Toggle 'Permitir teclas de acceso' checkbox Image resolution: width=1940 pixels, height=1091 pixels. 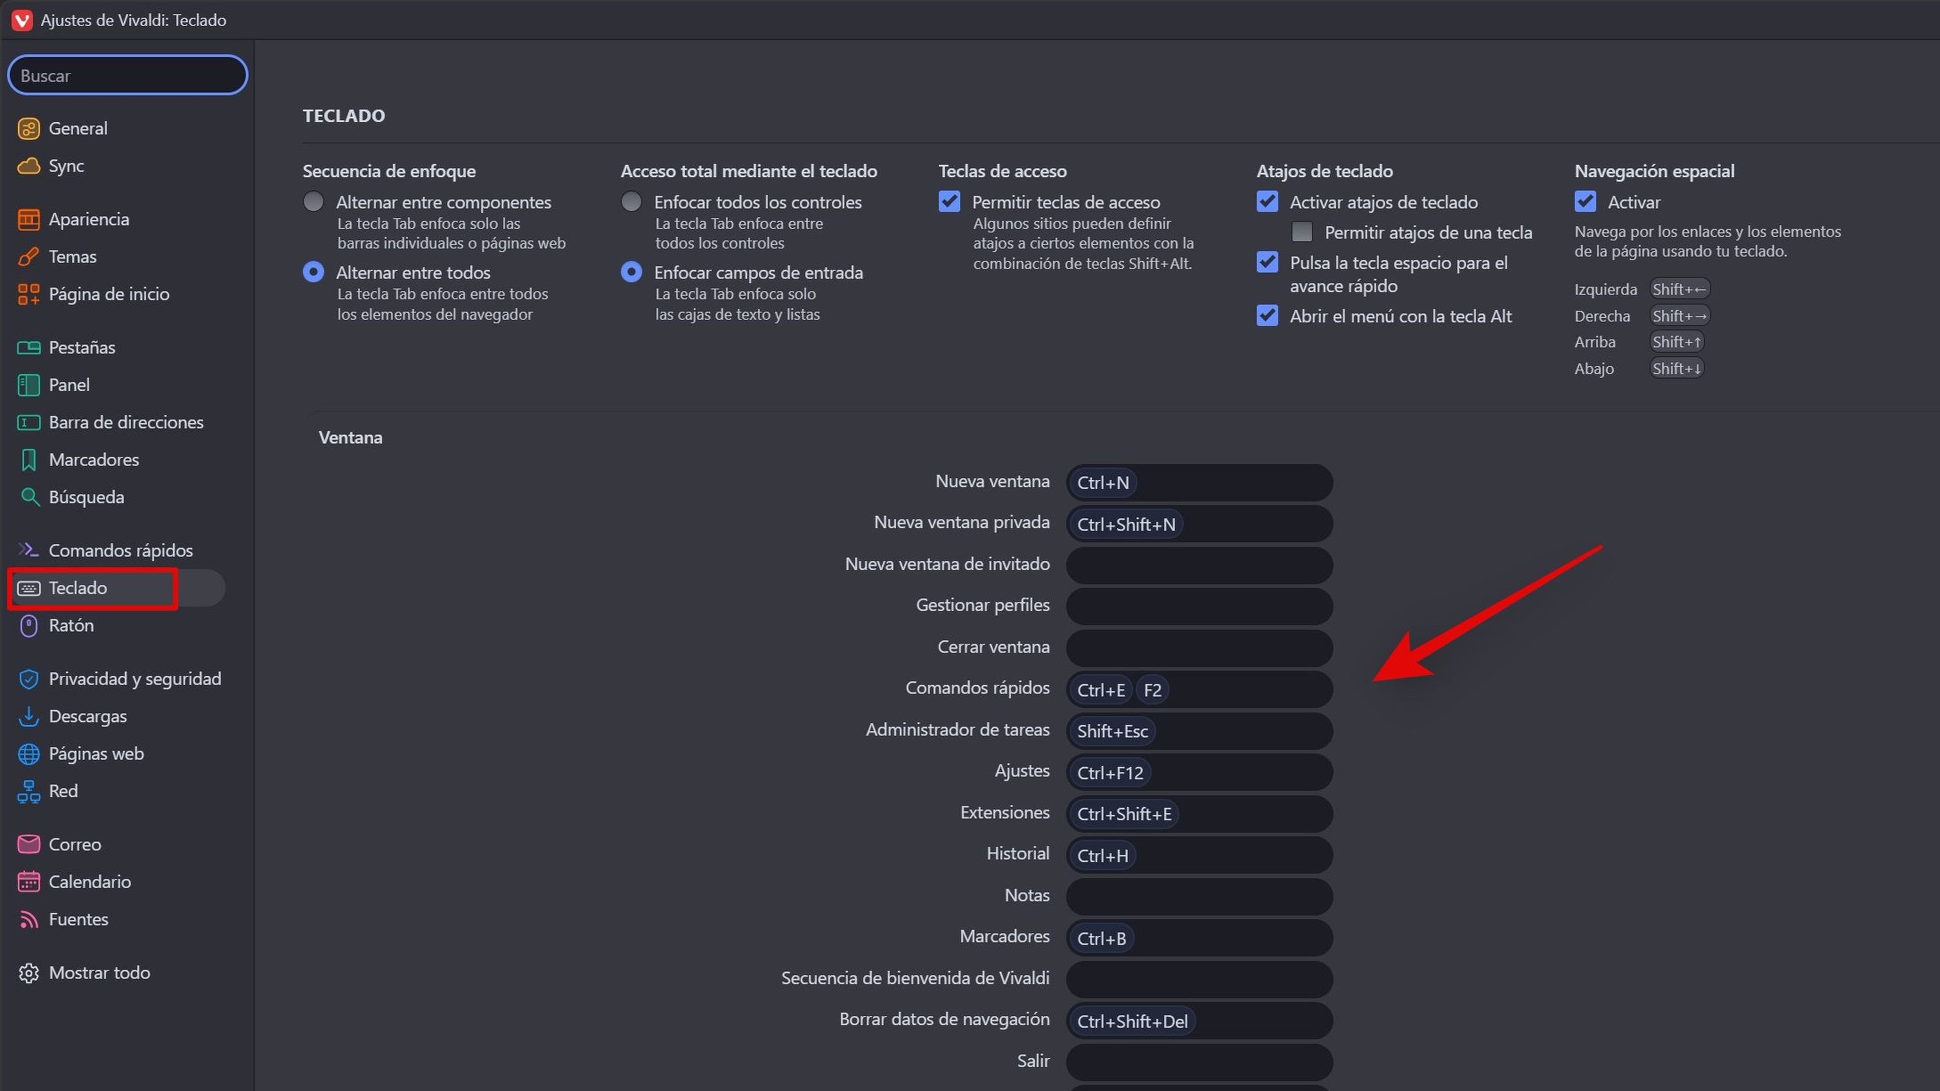tap(950, 202)
